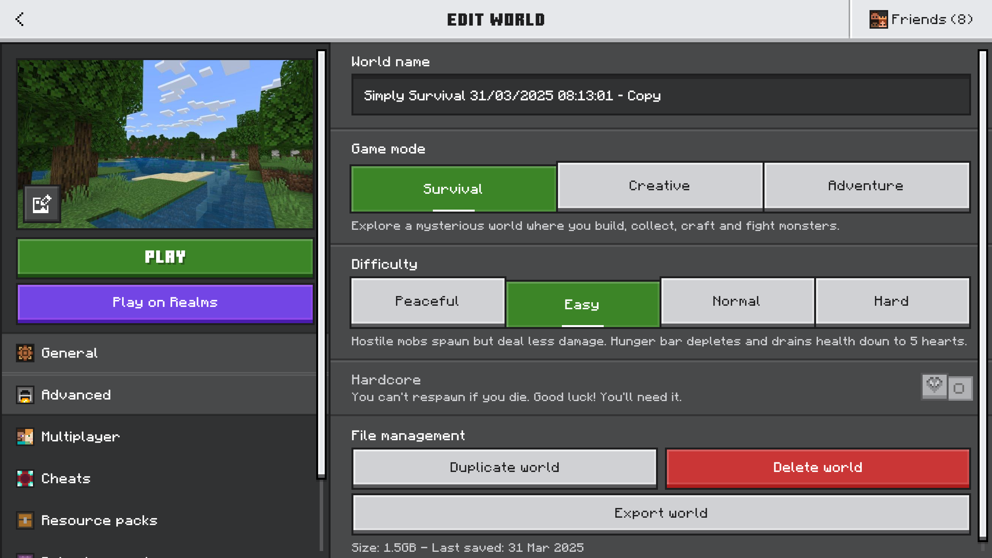This screenshot has height=558, width=992.
Task: Choose Normal difficulty option
Action: (737, 301)
